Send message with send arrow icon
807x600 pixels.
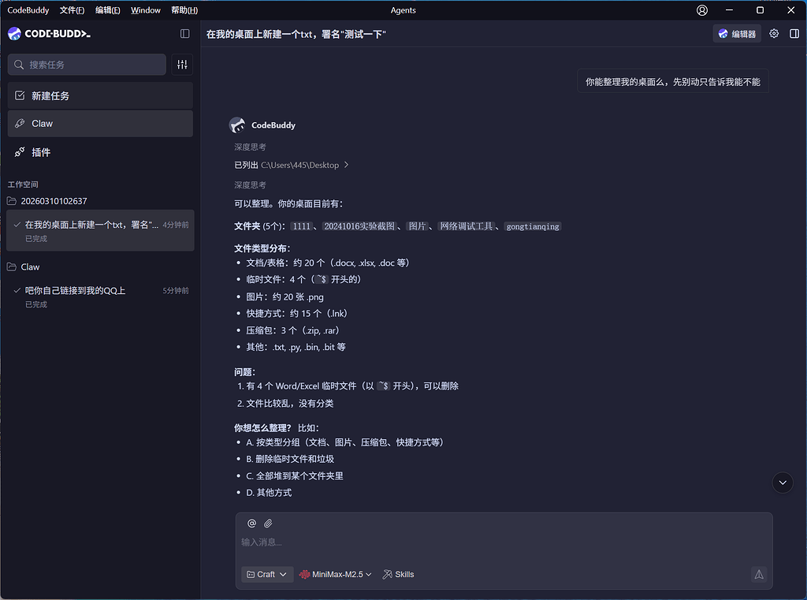(x=759, y=574)
